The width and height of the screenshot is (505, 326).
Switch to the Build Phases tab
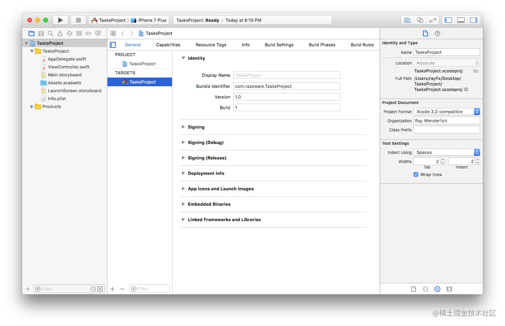(x=322, y=45)
